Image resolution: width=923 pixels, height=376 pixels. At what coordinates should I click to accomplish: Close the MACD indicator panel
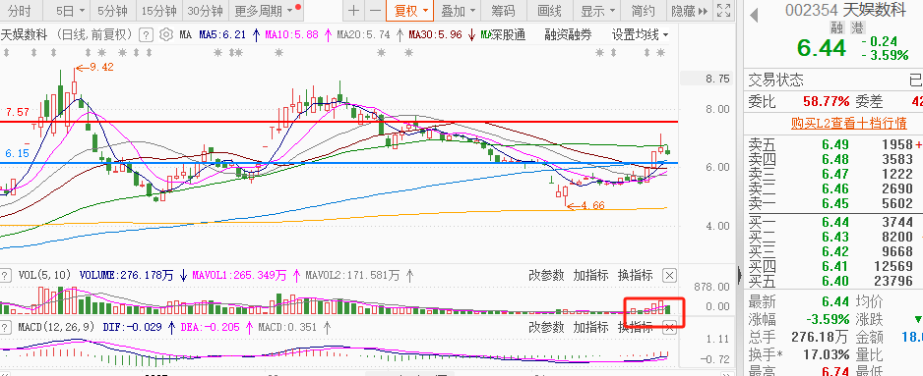[x=669, y=329]
